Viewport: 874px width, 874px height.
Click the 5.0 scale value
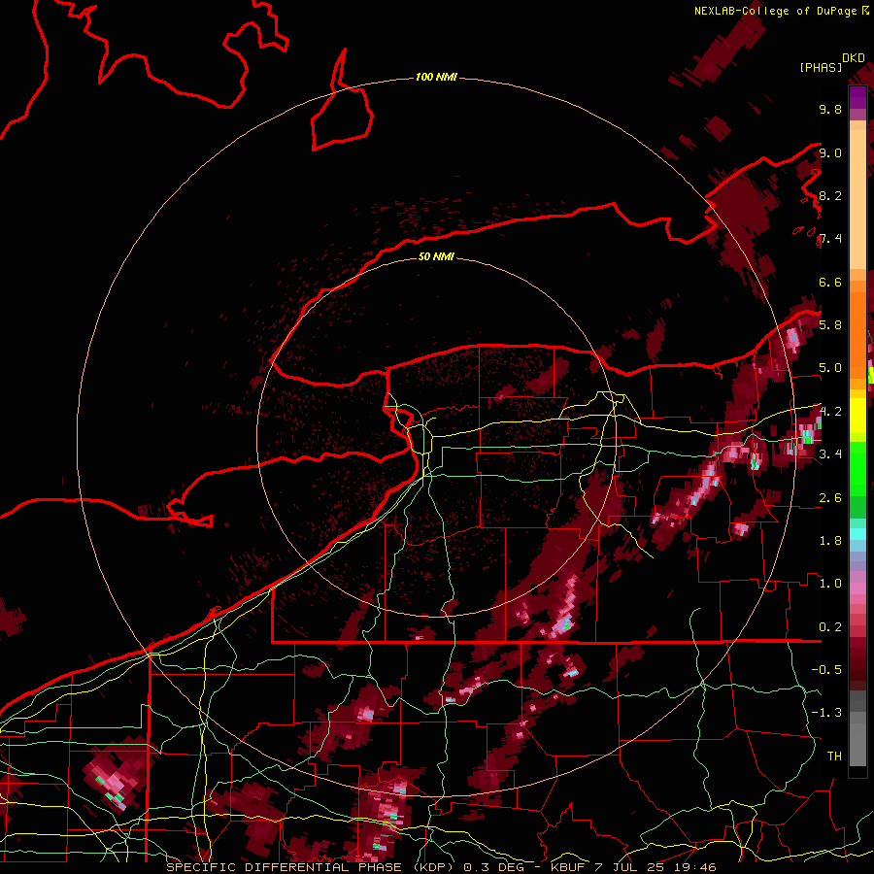click(x=830, y=368)
